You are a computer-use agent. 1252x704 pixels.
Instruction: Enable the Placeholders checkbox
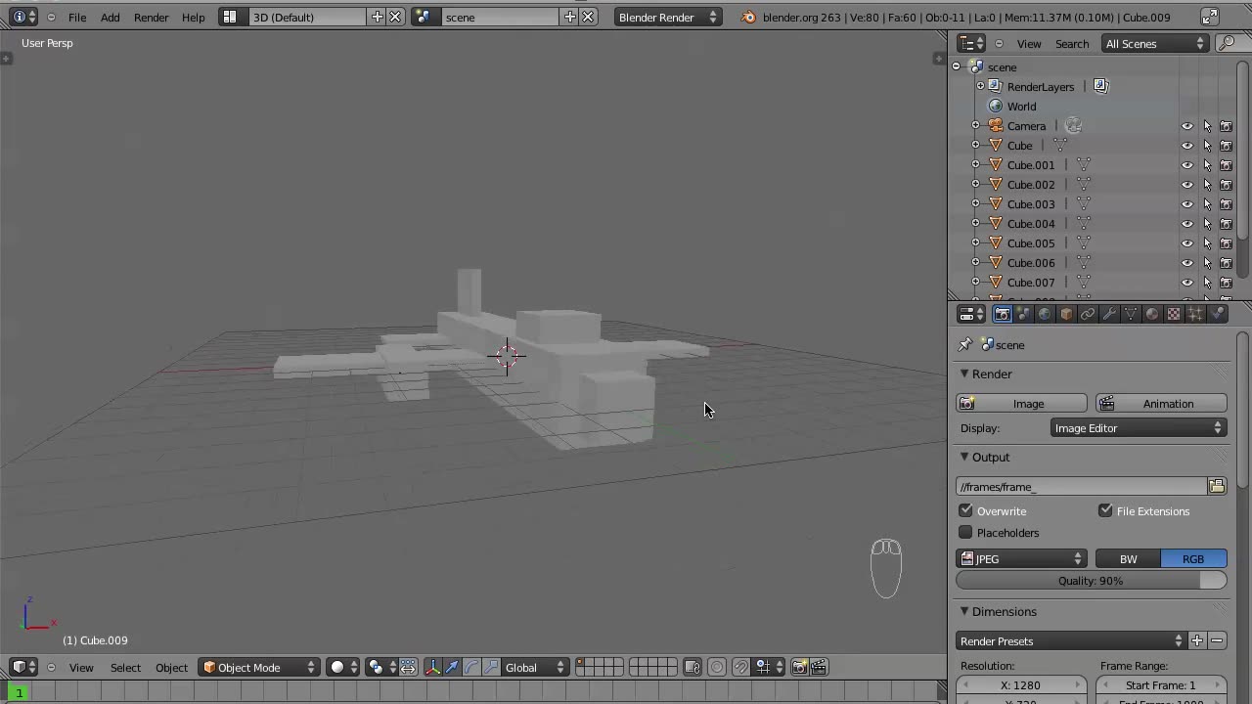coord(966,532)
